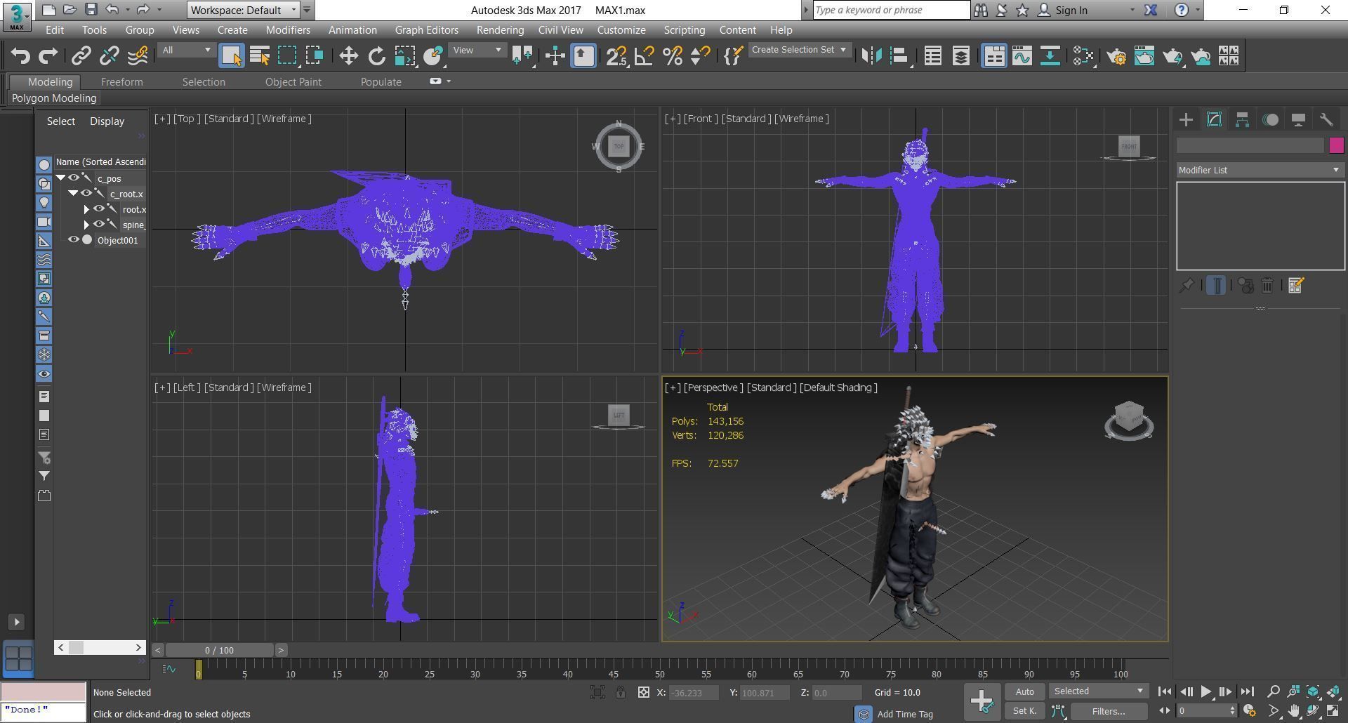Choose the Select and Rotate tool

(x=376, y=55)
